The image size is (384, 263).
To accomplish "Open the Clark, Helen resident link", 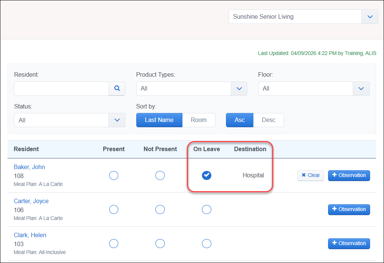I will click(x=30, y=235).
